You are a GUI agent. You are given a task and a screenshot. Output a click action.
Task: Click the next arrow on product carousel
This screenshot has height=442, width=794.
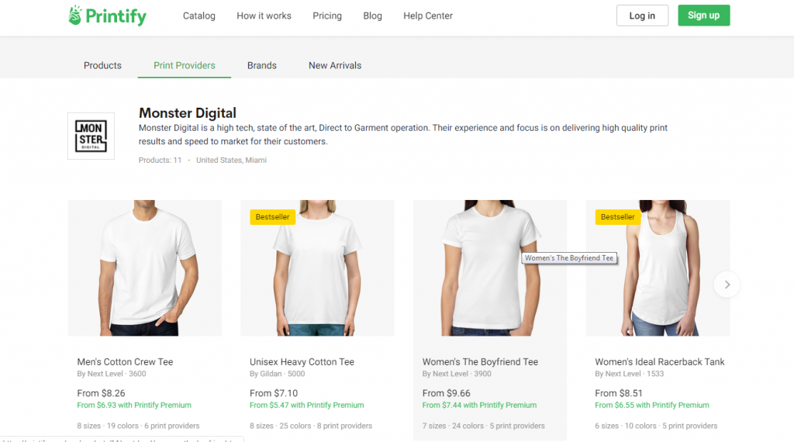coord(727,285)
